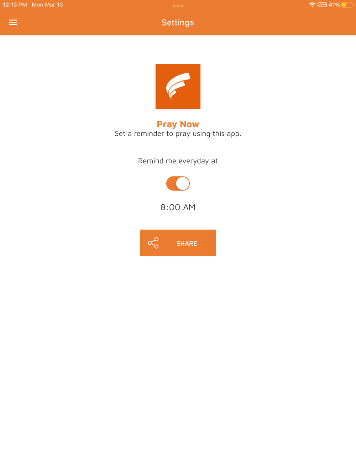The image size is (356, 475).
Task: Click the battery icon in status bar
Action: [x=347, y=5]
